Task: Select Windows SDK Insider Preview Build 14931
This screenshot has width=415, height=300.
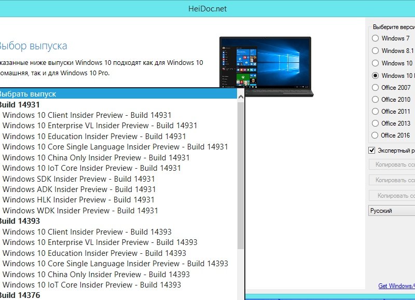Action: tap(118, 179)
